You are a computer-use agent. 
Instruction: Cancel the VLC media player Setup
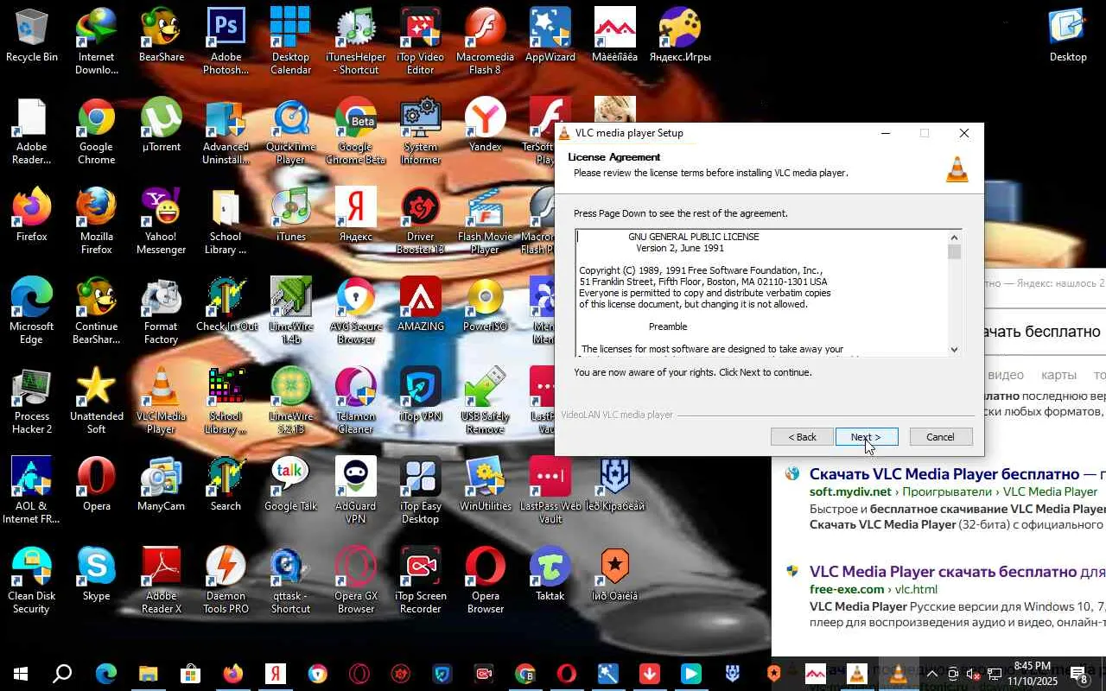[941, 437]
